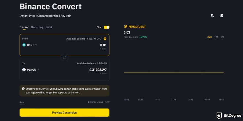243x121 pixels.
Task: Click the '1 PENGU = 0.03 USDT' rate text
Action: click(98, 102)
